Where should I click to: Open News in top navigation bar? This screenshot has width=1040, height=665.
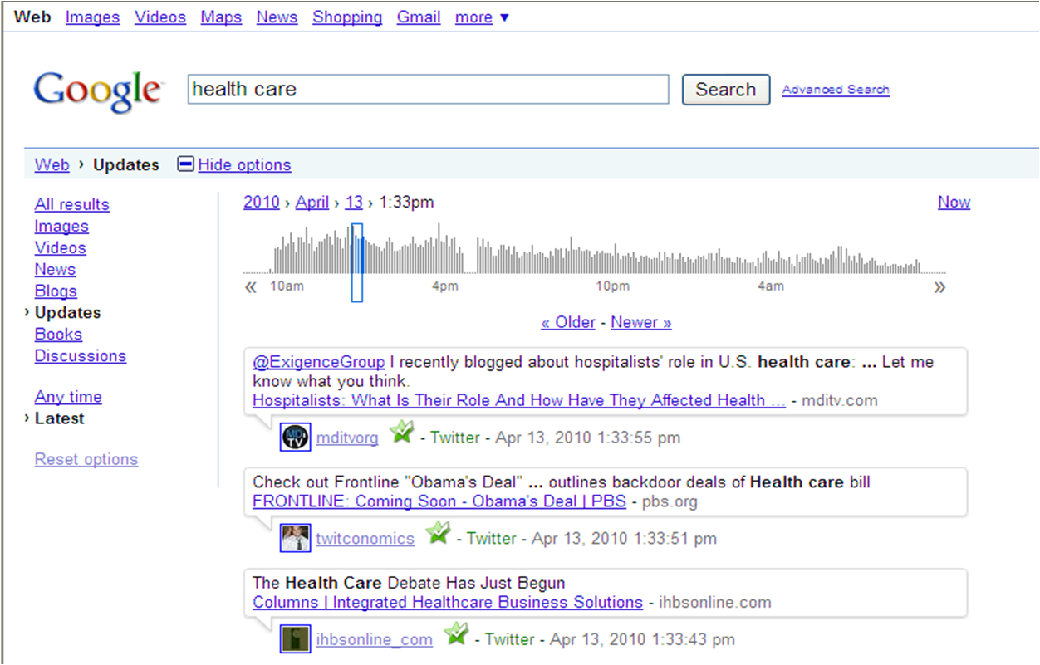[x=277, y=17]
